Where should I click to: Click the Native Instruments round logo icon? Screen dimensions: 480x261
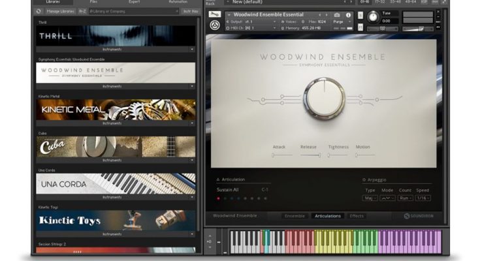click(x=214, y=26)
